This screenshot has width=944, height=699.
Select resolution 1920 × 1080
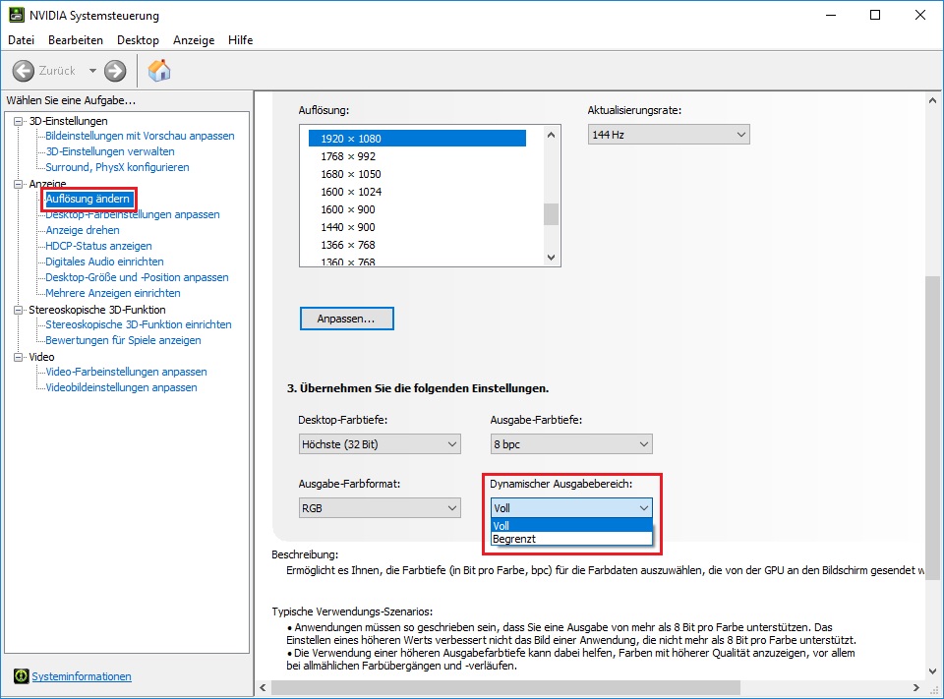[x=417, y=139]
